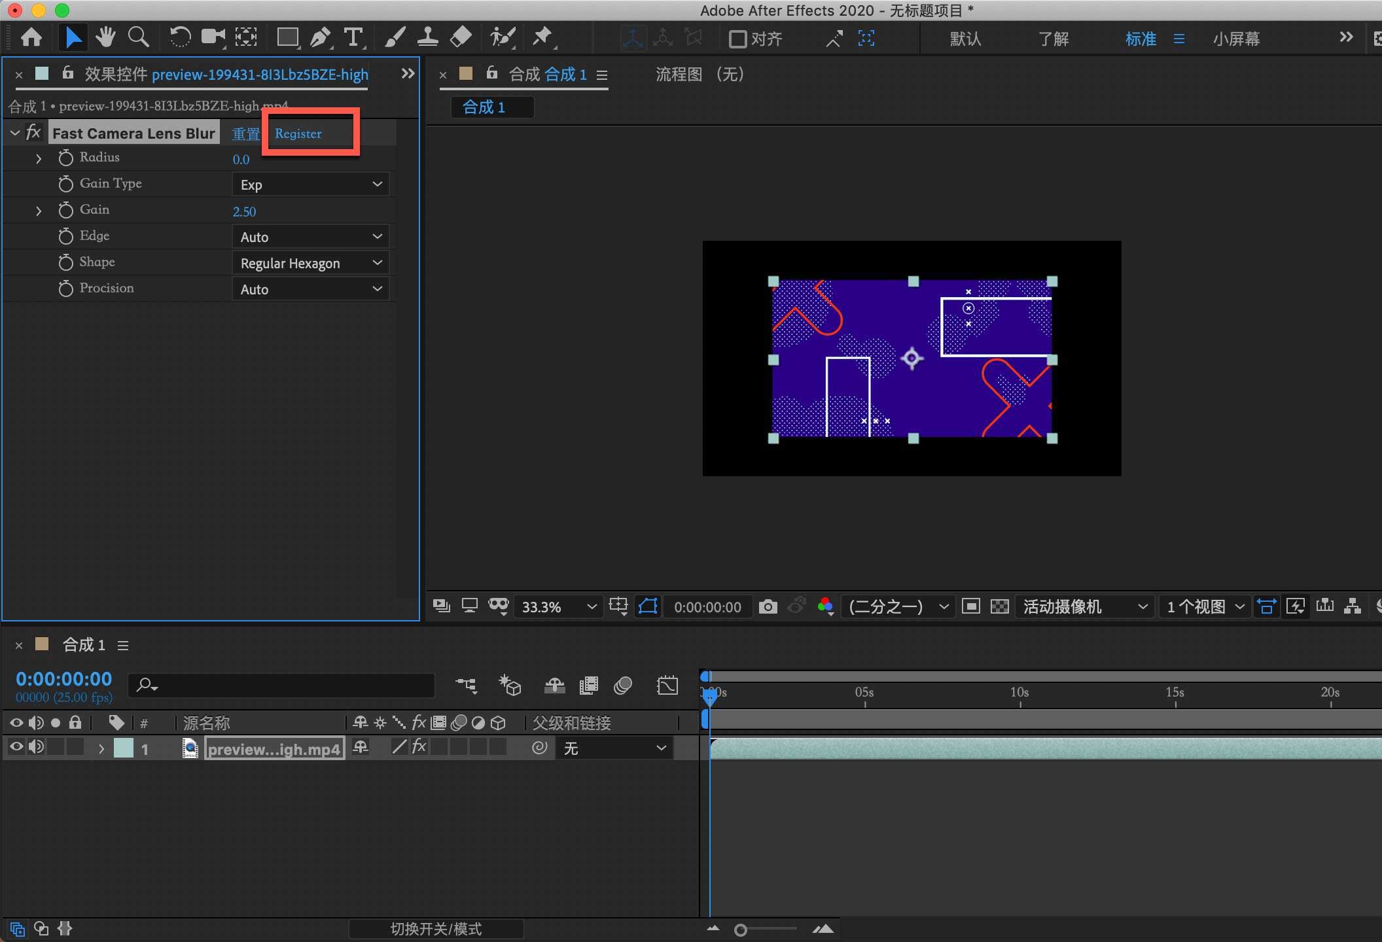Toggle the fx effect enable switch
Screen dimensions: 1382x942
[33, 133]
